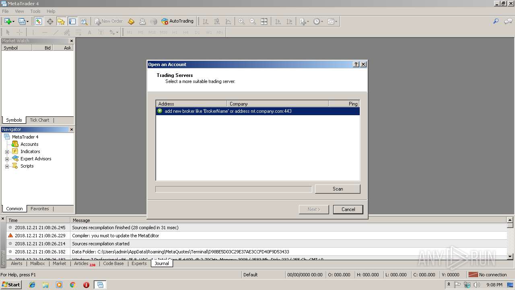Viewport: 515px width, 290px height.
Task: Select the D1 timeframe button
Action: click(x=197, y=32)
